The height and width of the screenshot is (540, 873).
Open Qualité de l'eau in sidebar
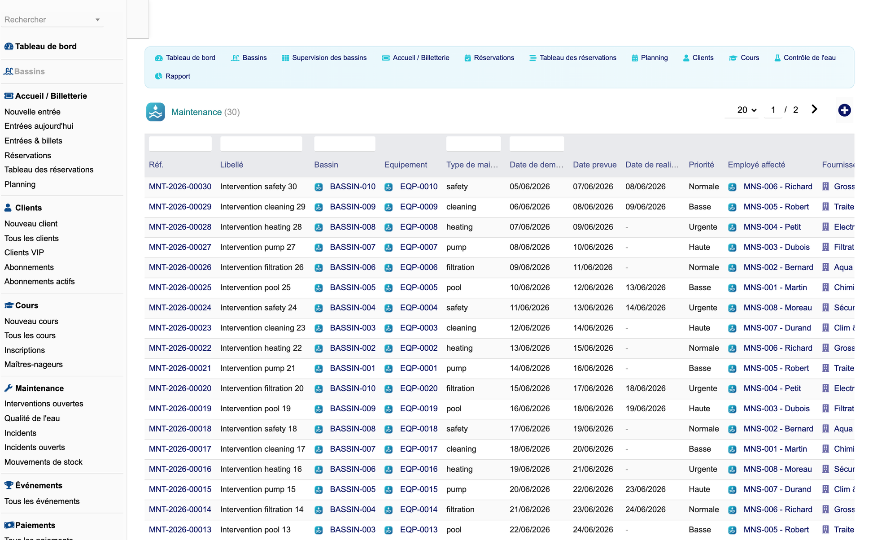tap(32, 418)
